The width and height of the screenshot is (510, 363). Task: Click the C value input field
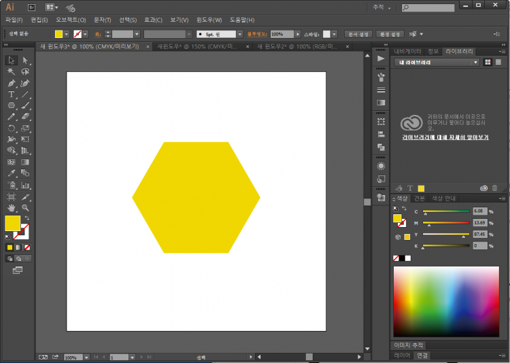[479, 211]
